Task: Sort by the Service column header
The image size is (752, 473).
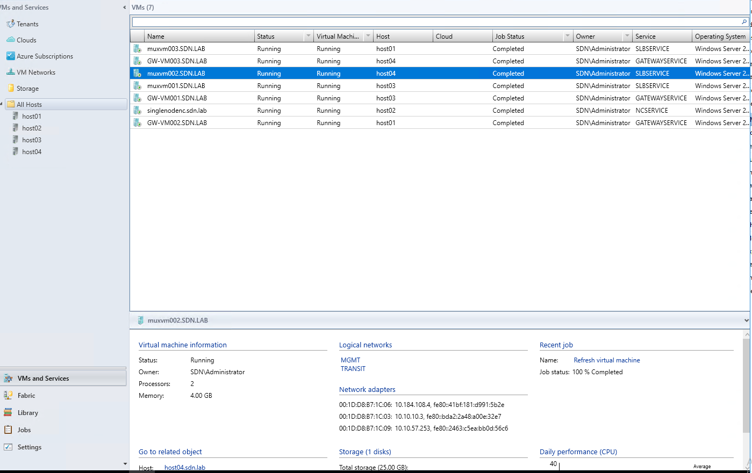Action: [662, 36]
